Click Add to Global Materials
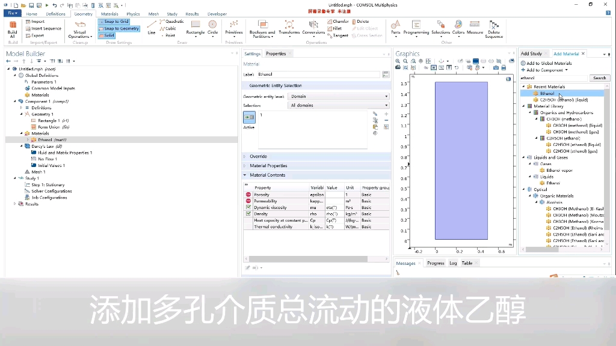This screenshot has width=616, height=346. click(x=546, y=63)
